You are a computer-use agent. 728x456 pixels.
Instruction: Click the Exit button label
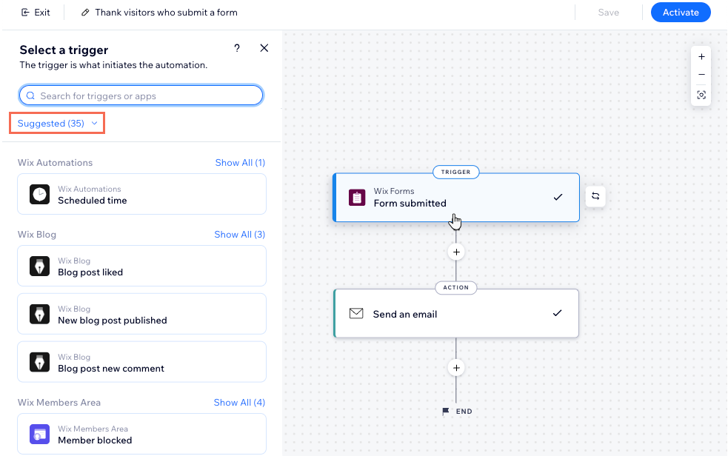click(42, 13)
